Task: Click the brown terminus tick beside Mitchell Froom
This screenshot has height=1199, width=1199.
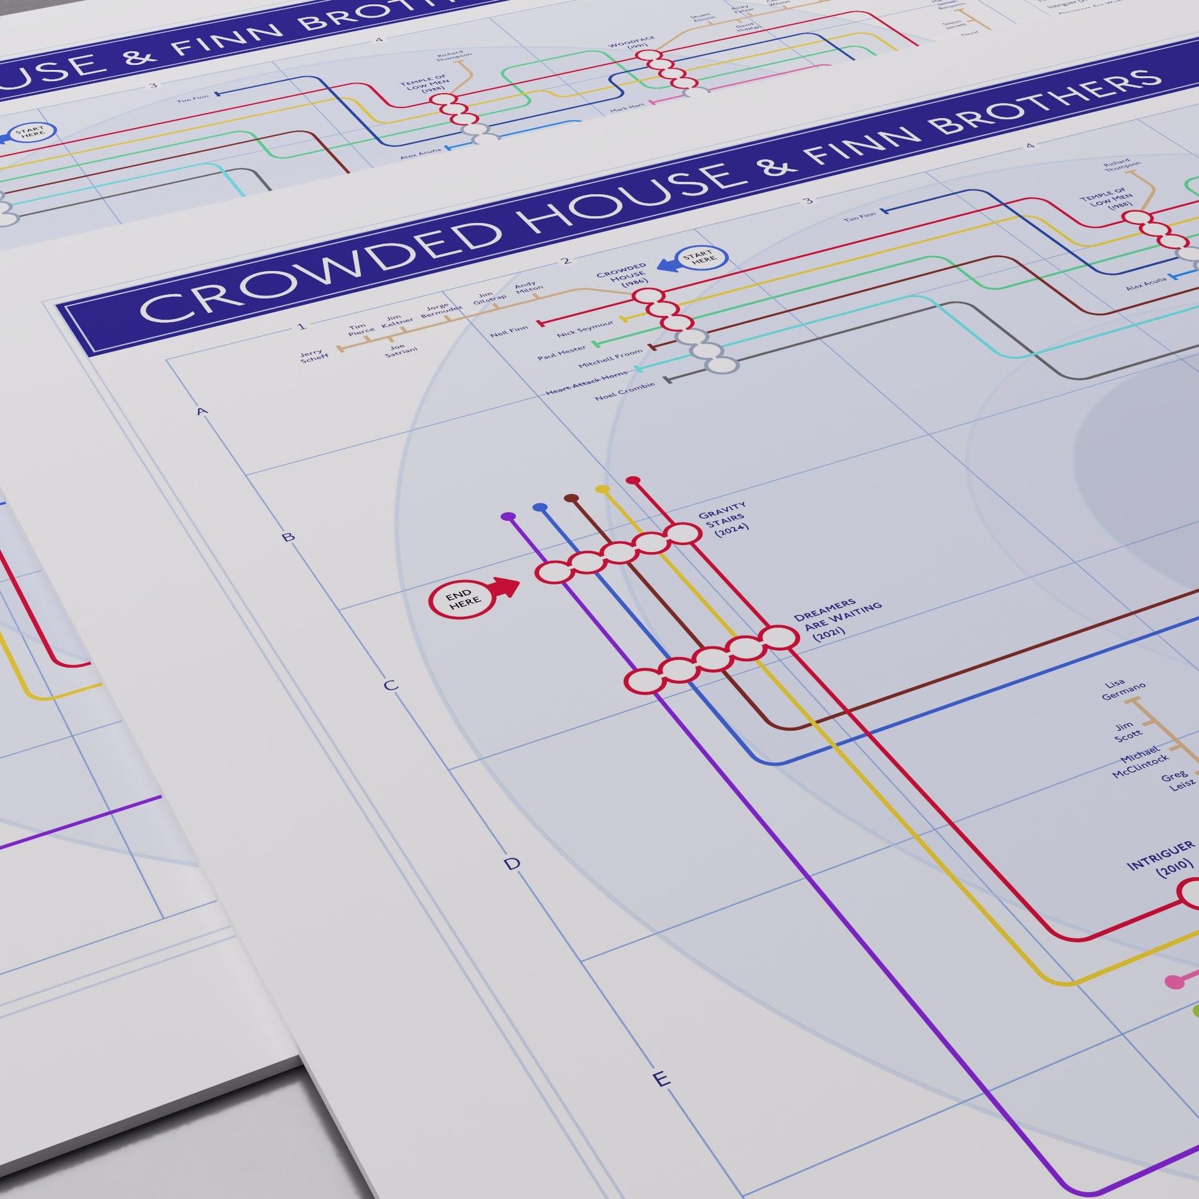Action: point(652,346)
